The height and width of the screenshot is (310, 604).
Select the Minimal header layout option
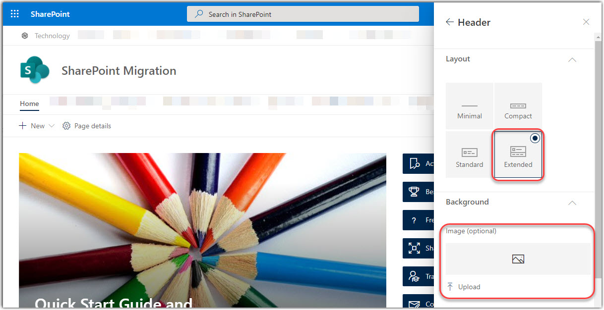coord(469,105)
